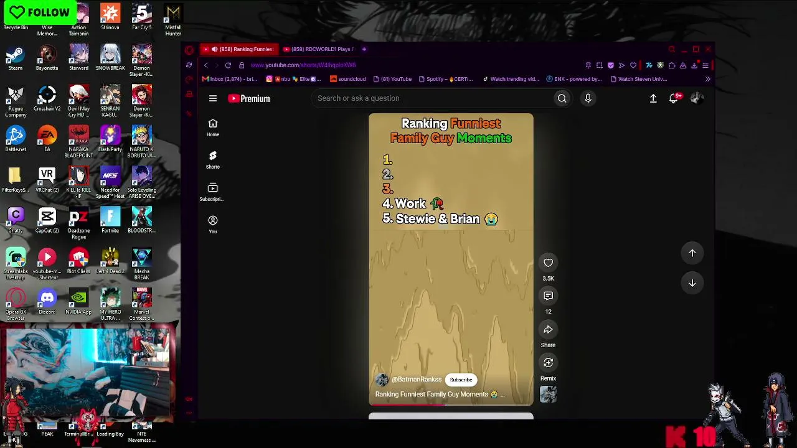Select the Steam desktop shortcut
The height and width of the screenshot is (448, 797).
(16, 59)
